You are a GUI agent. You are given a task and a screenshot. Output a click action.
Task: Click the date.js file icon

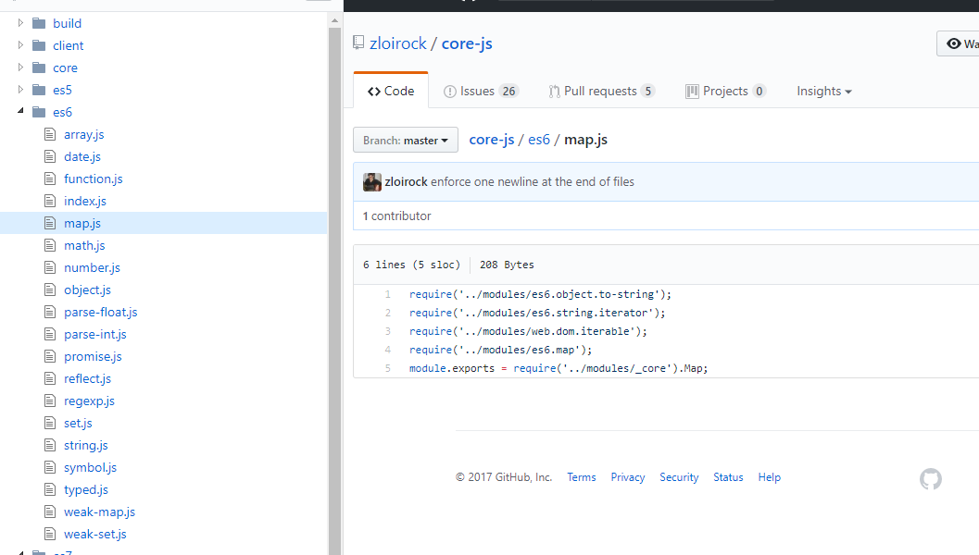pos(50,156)
